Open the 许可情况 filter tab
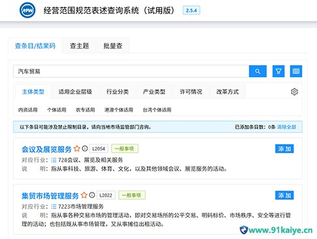 [191, 92]
